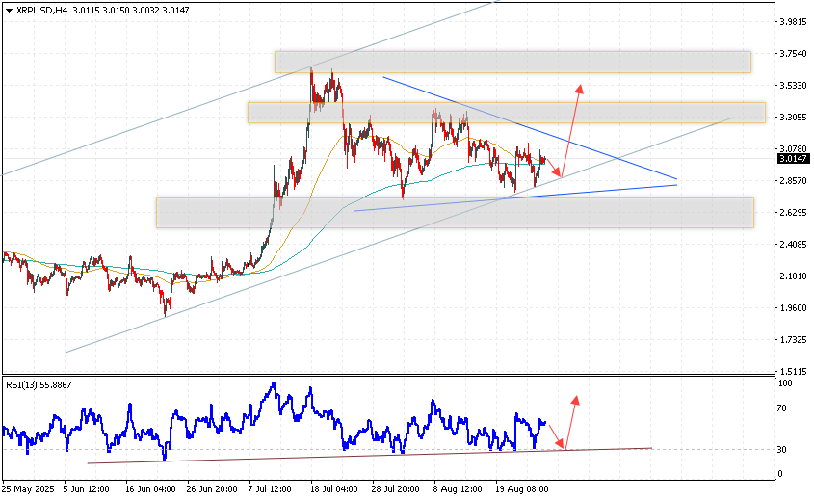The image size is (814, 500).
Task: Click the 19 Aug 08:00 date label
Action: tap(522, 489)
